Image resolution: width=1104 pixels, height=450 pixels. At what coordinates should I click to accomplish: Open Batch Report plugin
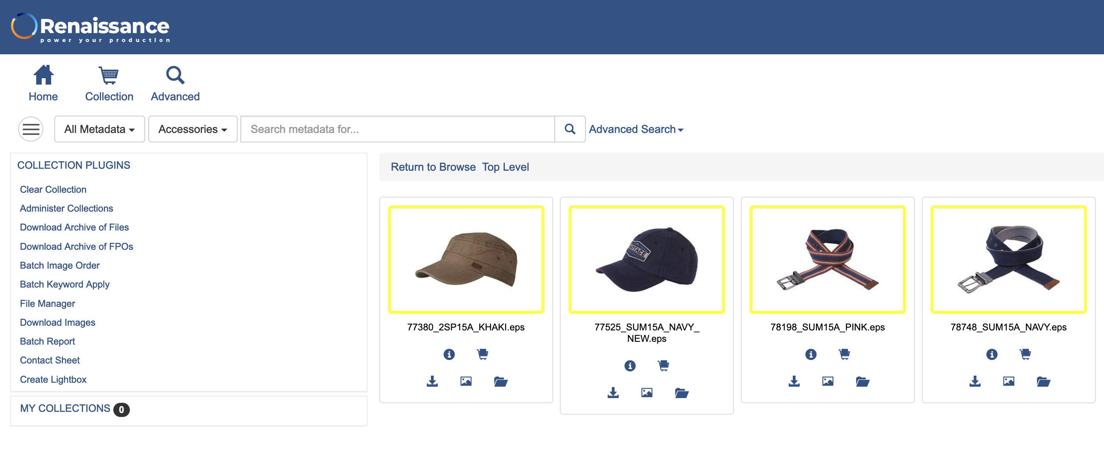click(47, 341)
